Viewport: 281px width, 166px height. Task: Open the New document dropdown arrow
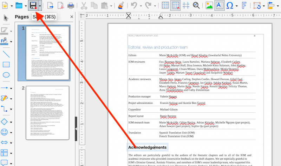[12, 6]
